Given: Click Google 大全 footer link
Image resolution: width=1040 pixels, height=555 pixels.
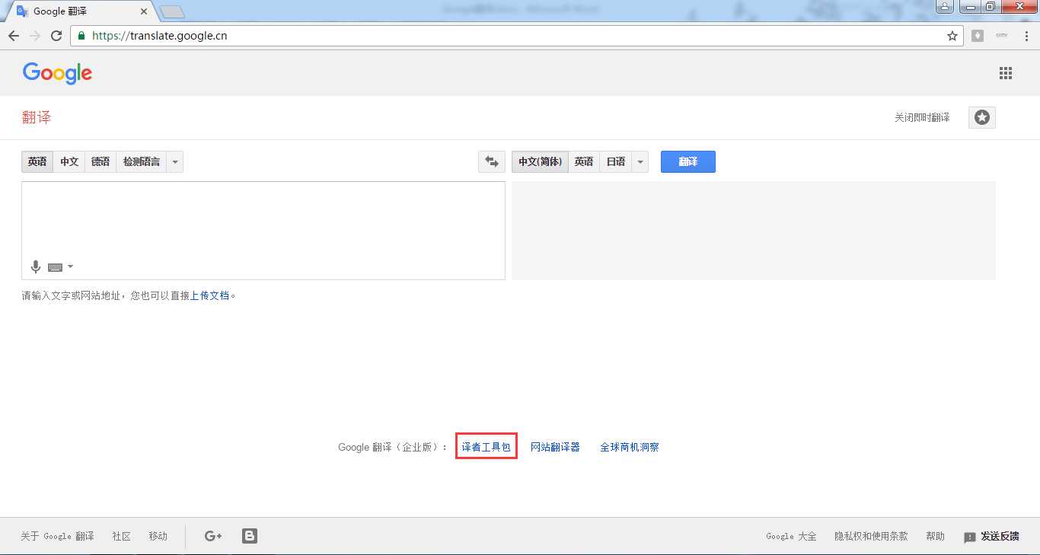Looking at the screenshot, I should 791,536.
